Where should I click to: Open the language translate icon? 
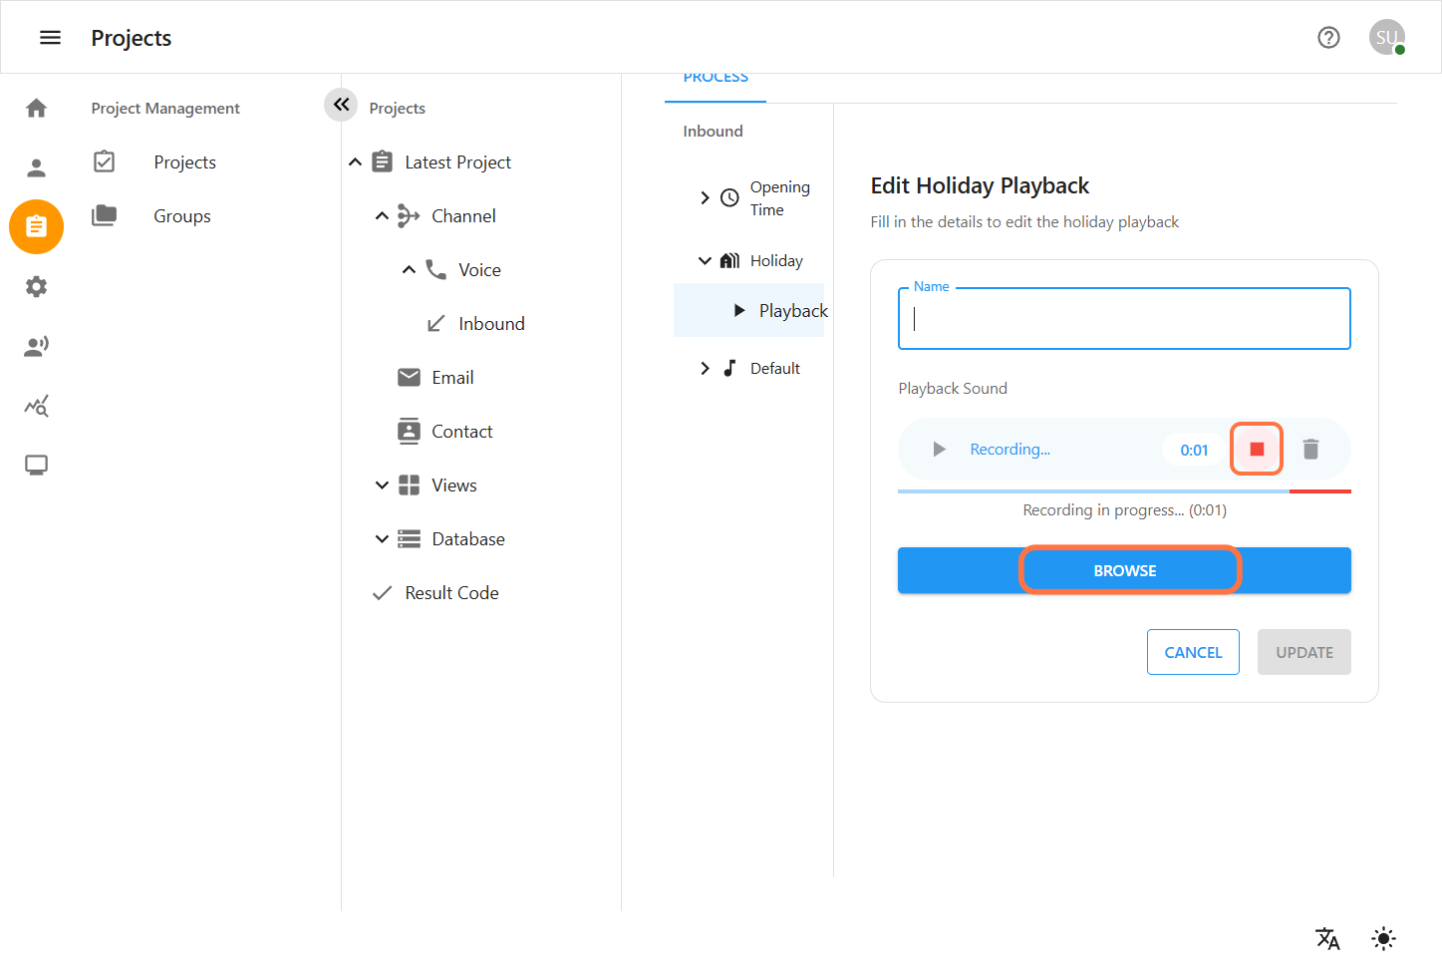[x=1327, y=938]
